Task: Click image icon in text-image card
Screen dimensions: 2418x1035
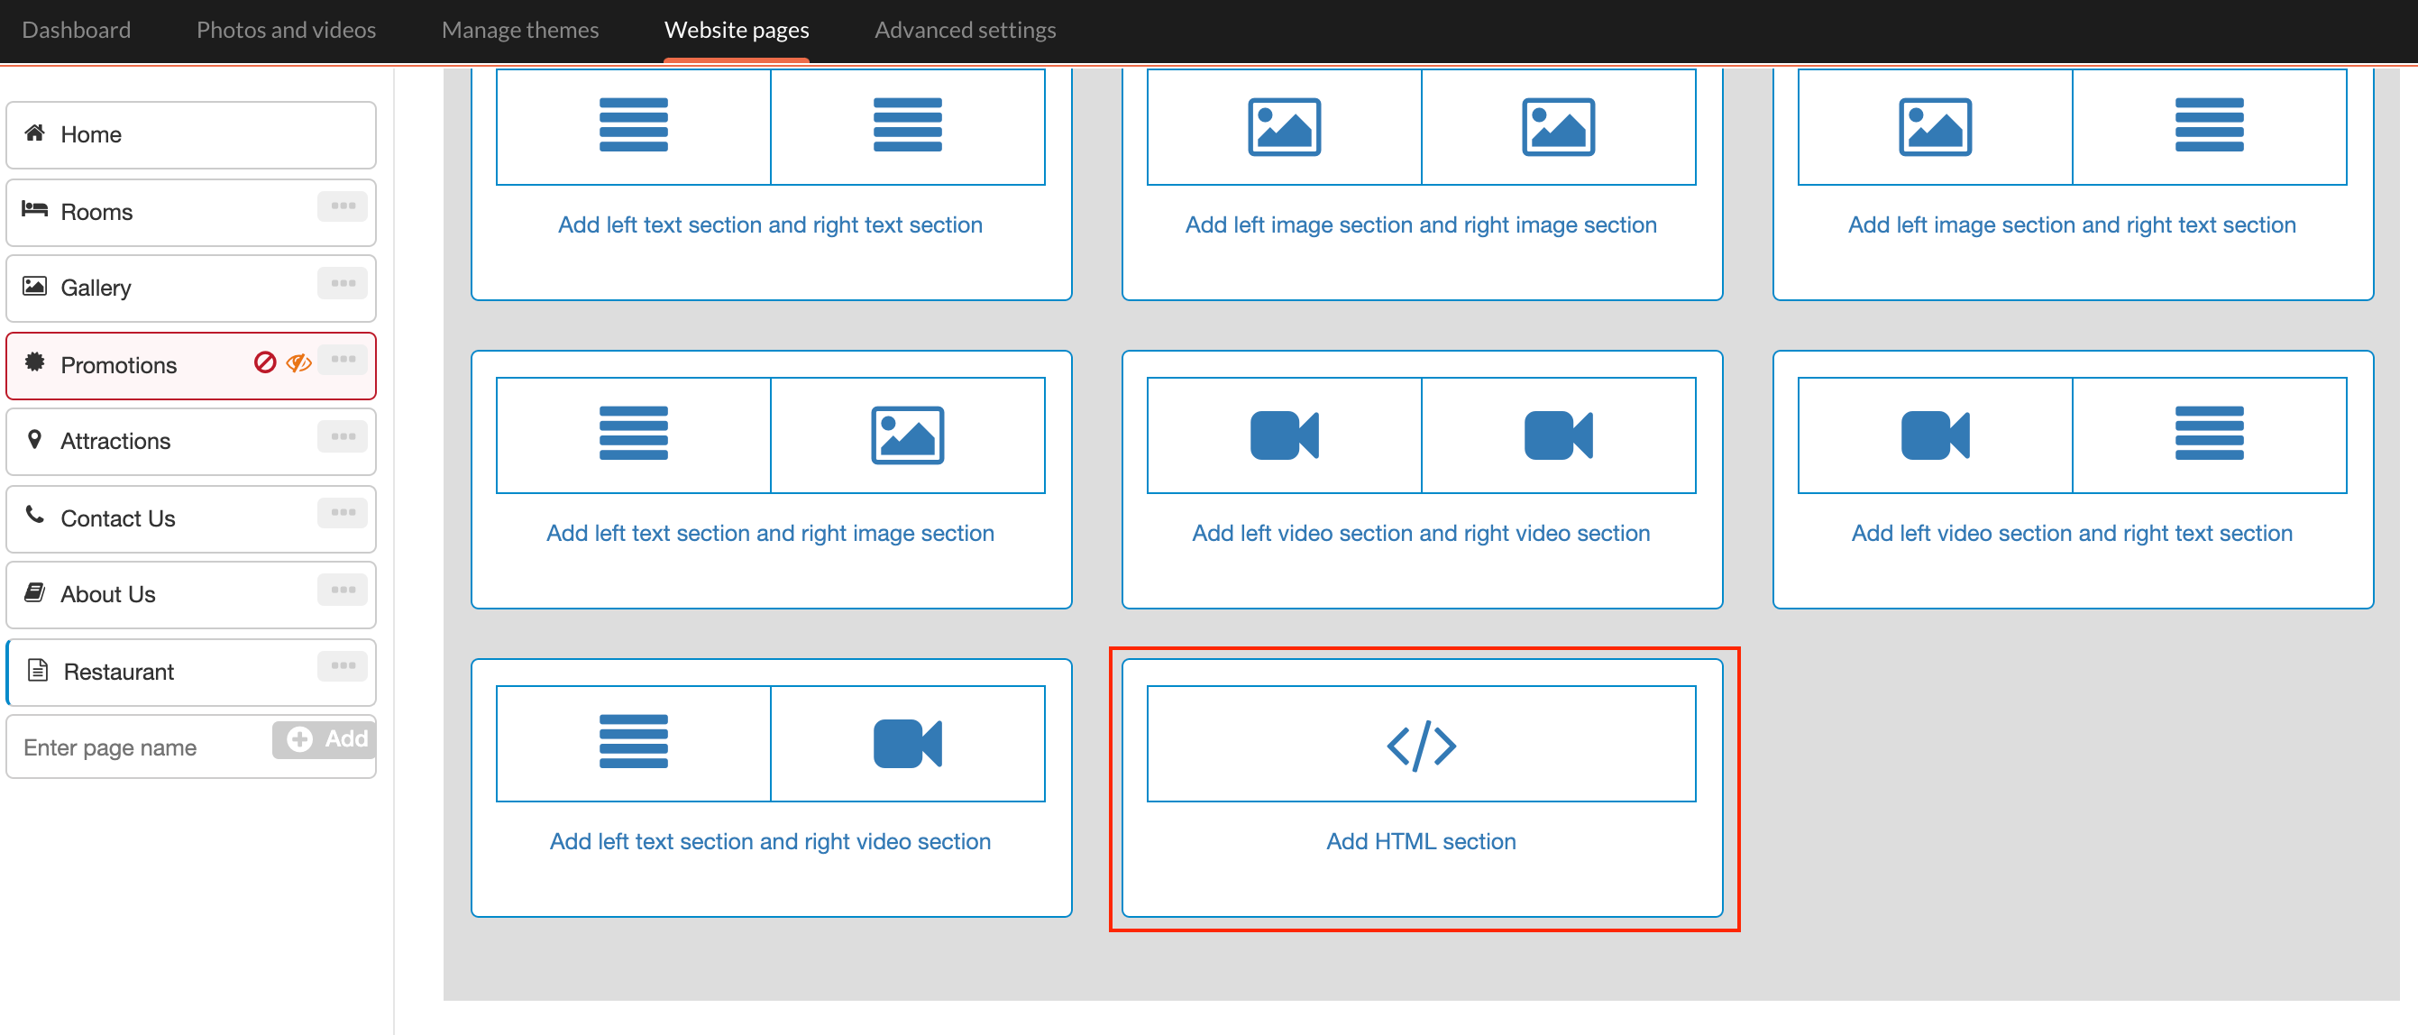Action: [x=908, y=435]
